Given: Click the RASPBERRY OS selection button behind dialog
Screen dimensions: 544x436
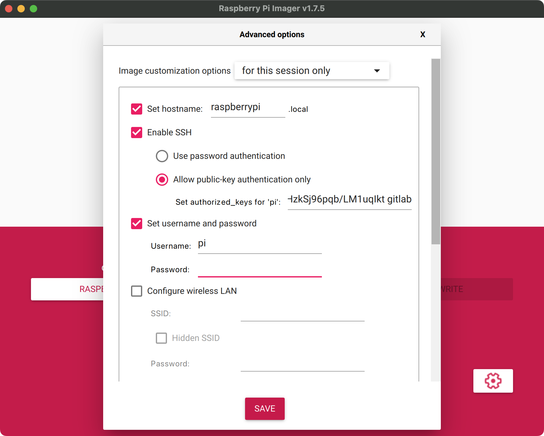Looking at the screenshot, I should click(67, 289).
